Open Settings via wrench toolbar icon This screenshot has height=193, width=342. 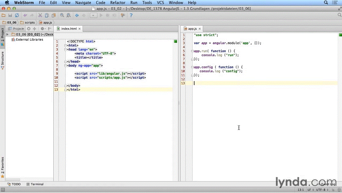tap(123, 16)
